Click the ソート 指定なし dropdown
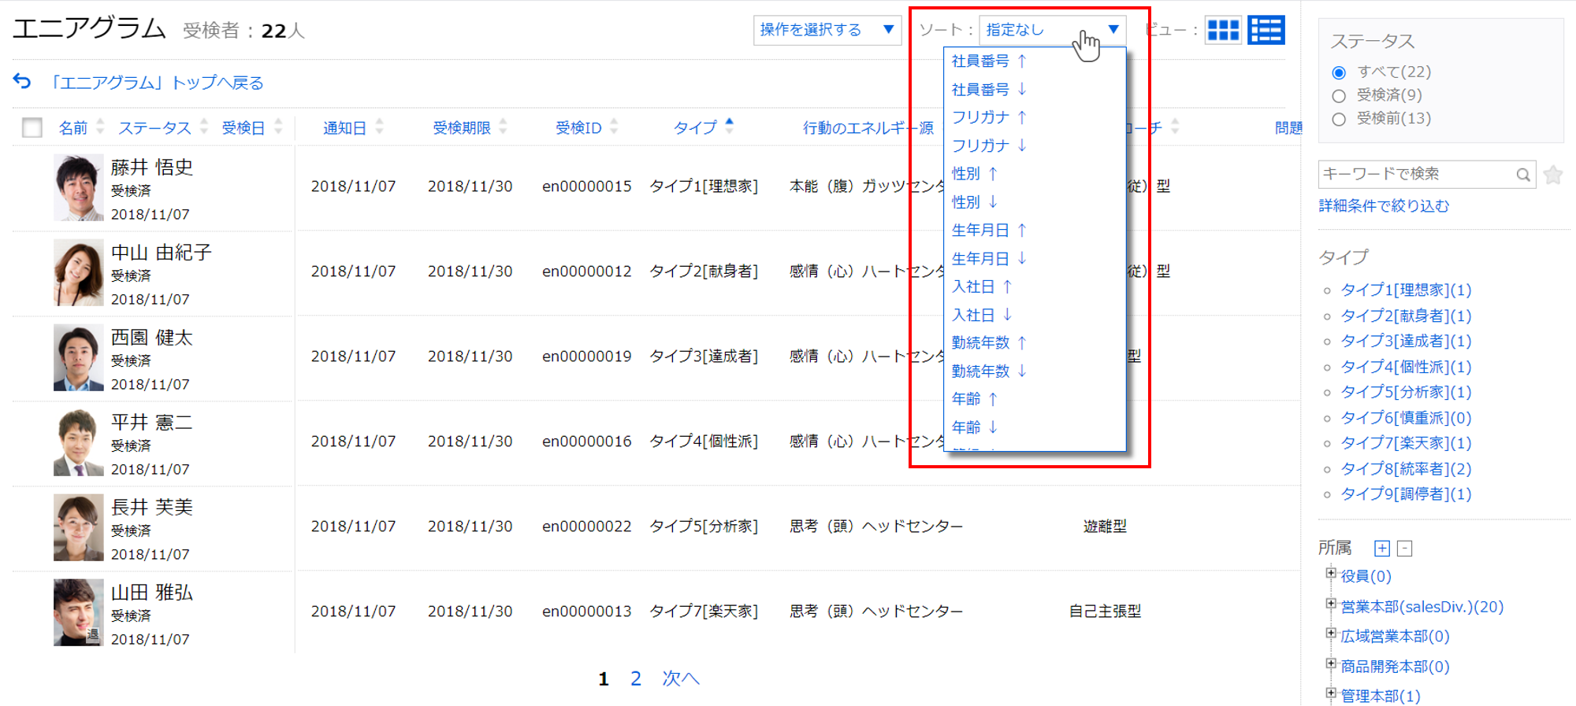 [x=1052, y=30]
